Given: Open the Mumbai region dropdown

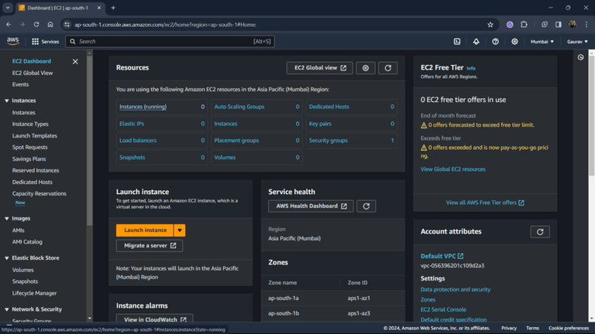Looking at the screenshot, I should pos(542,42).
